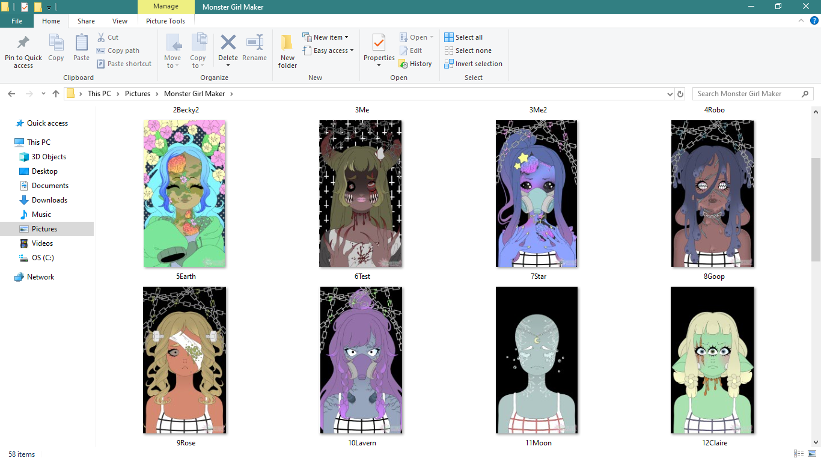
Task: Open the Recent locations dropdown arrow
Action: point(43,94)
